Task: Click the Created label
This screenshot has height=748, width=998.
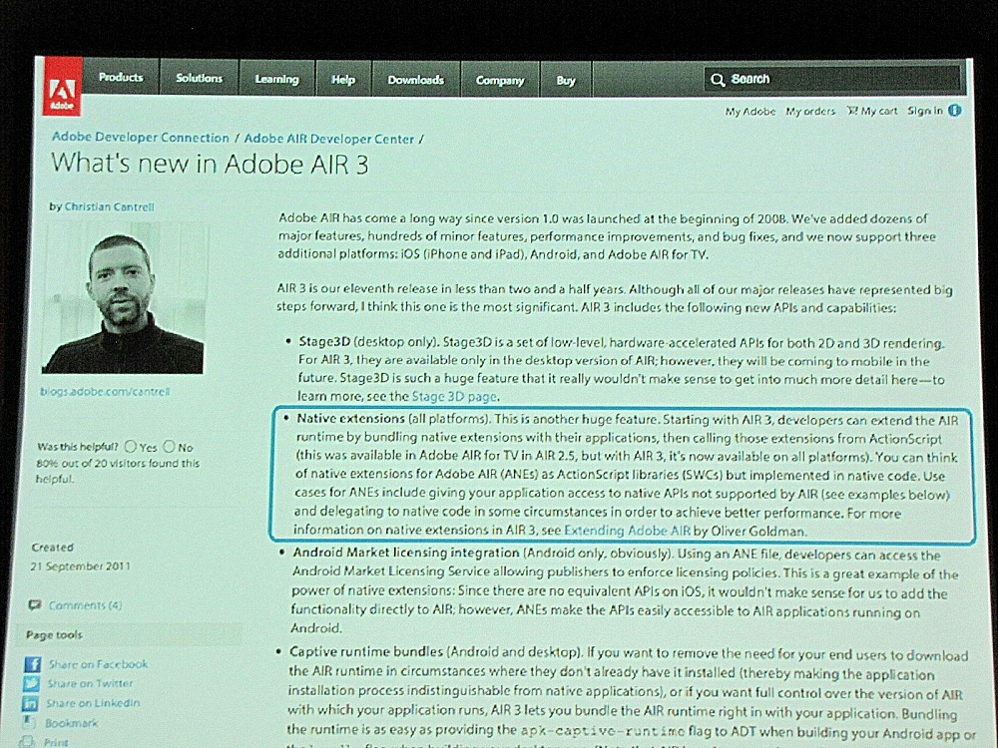Action: (52, 547)
